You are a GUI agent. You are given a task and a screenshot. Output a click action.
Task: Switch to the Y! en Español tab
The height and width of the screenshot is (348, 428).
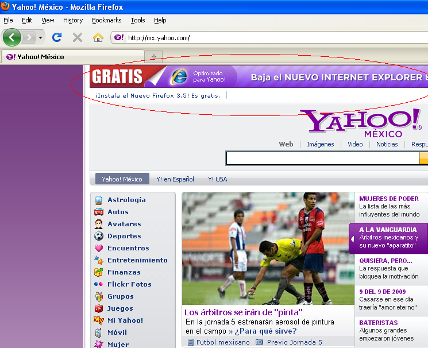coord(175,179)
